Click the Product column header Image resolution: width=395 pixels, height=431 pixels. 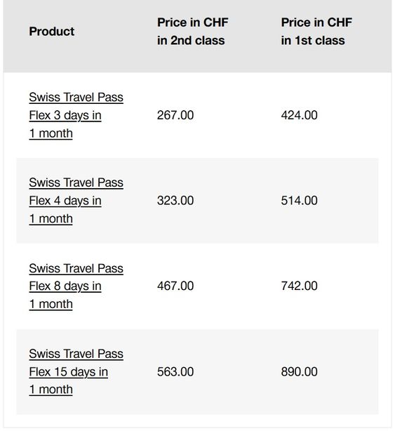tap(52, 32)
